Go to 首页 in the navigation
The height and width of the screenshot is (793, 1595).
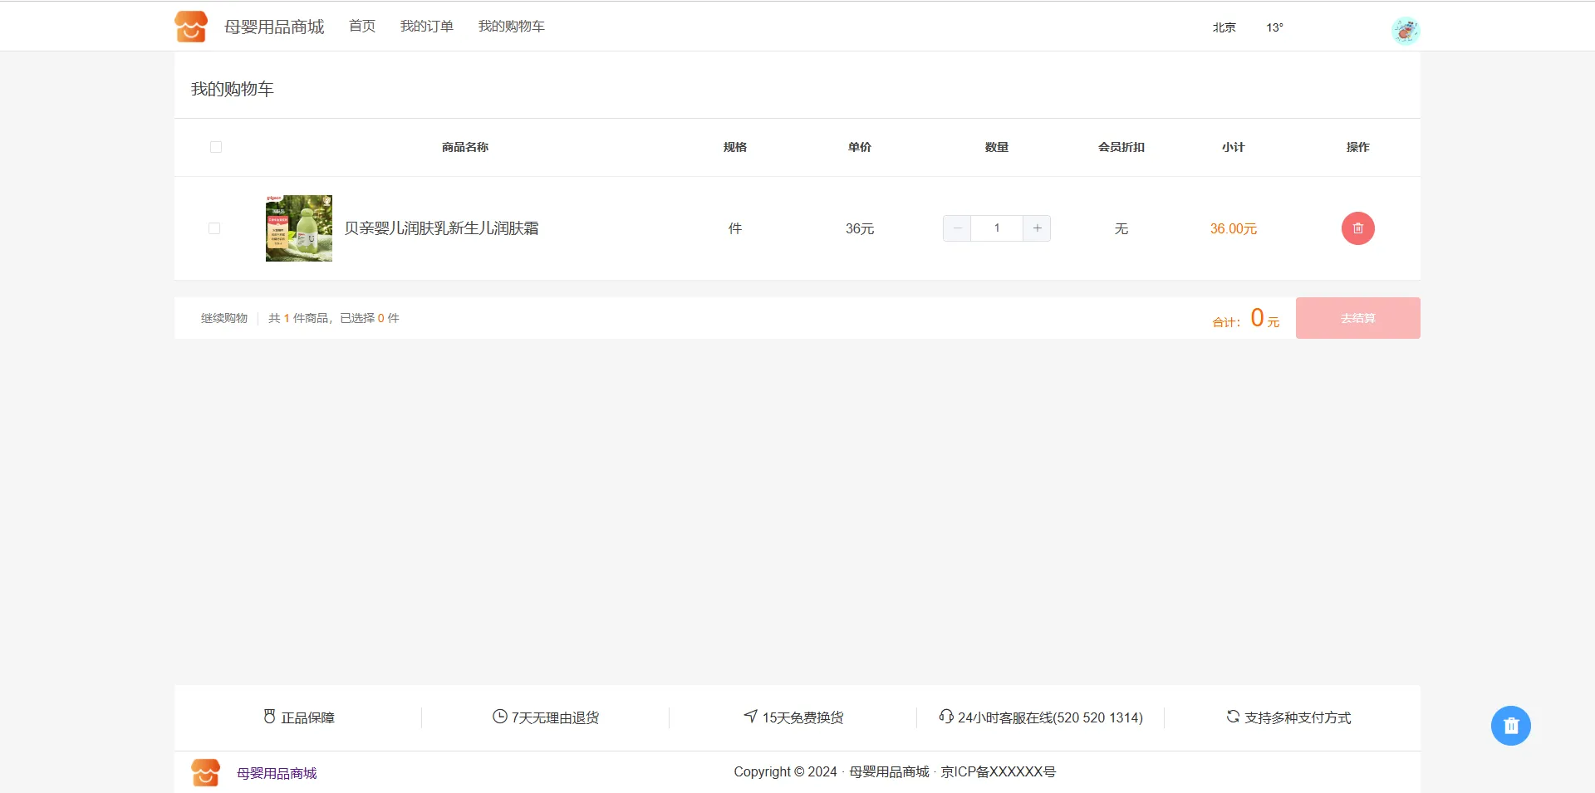(362, 27)
